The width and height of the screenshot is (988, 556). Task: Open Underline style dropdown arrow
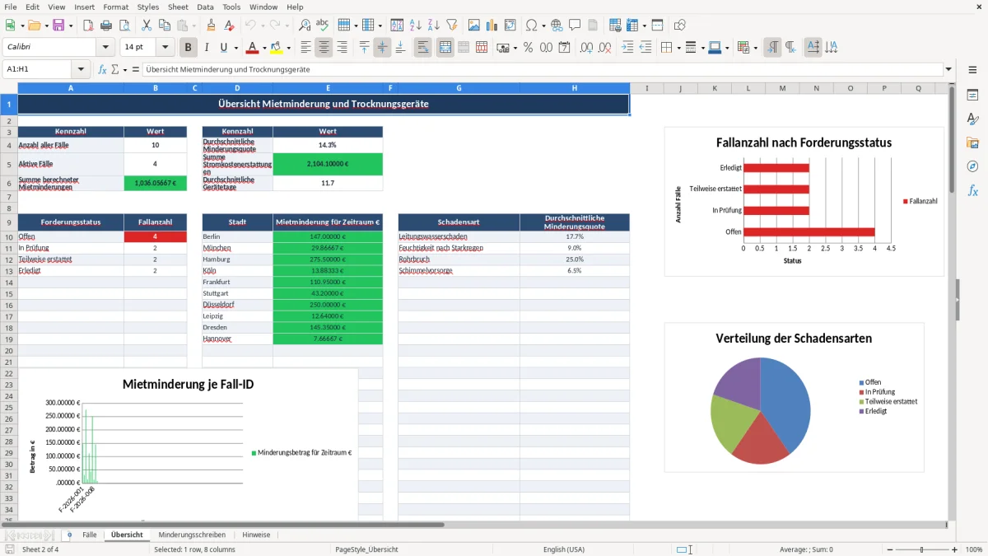[235, 48]
